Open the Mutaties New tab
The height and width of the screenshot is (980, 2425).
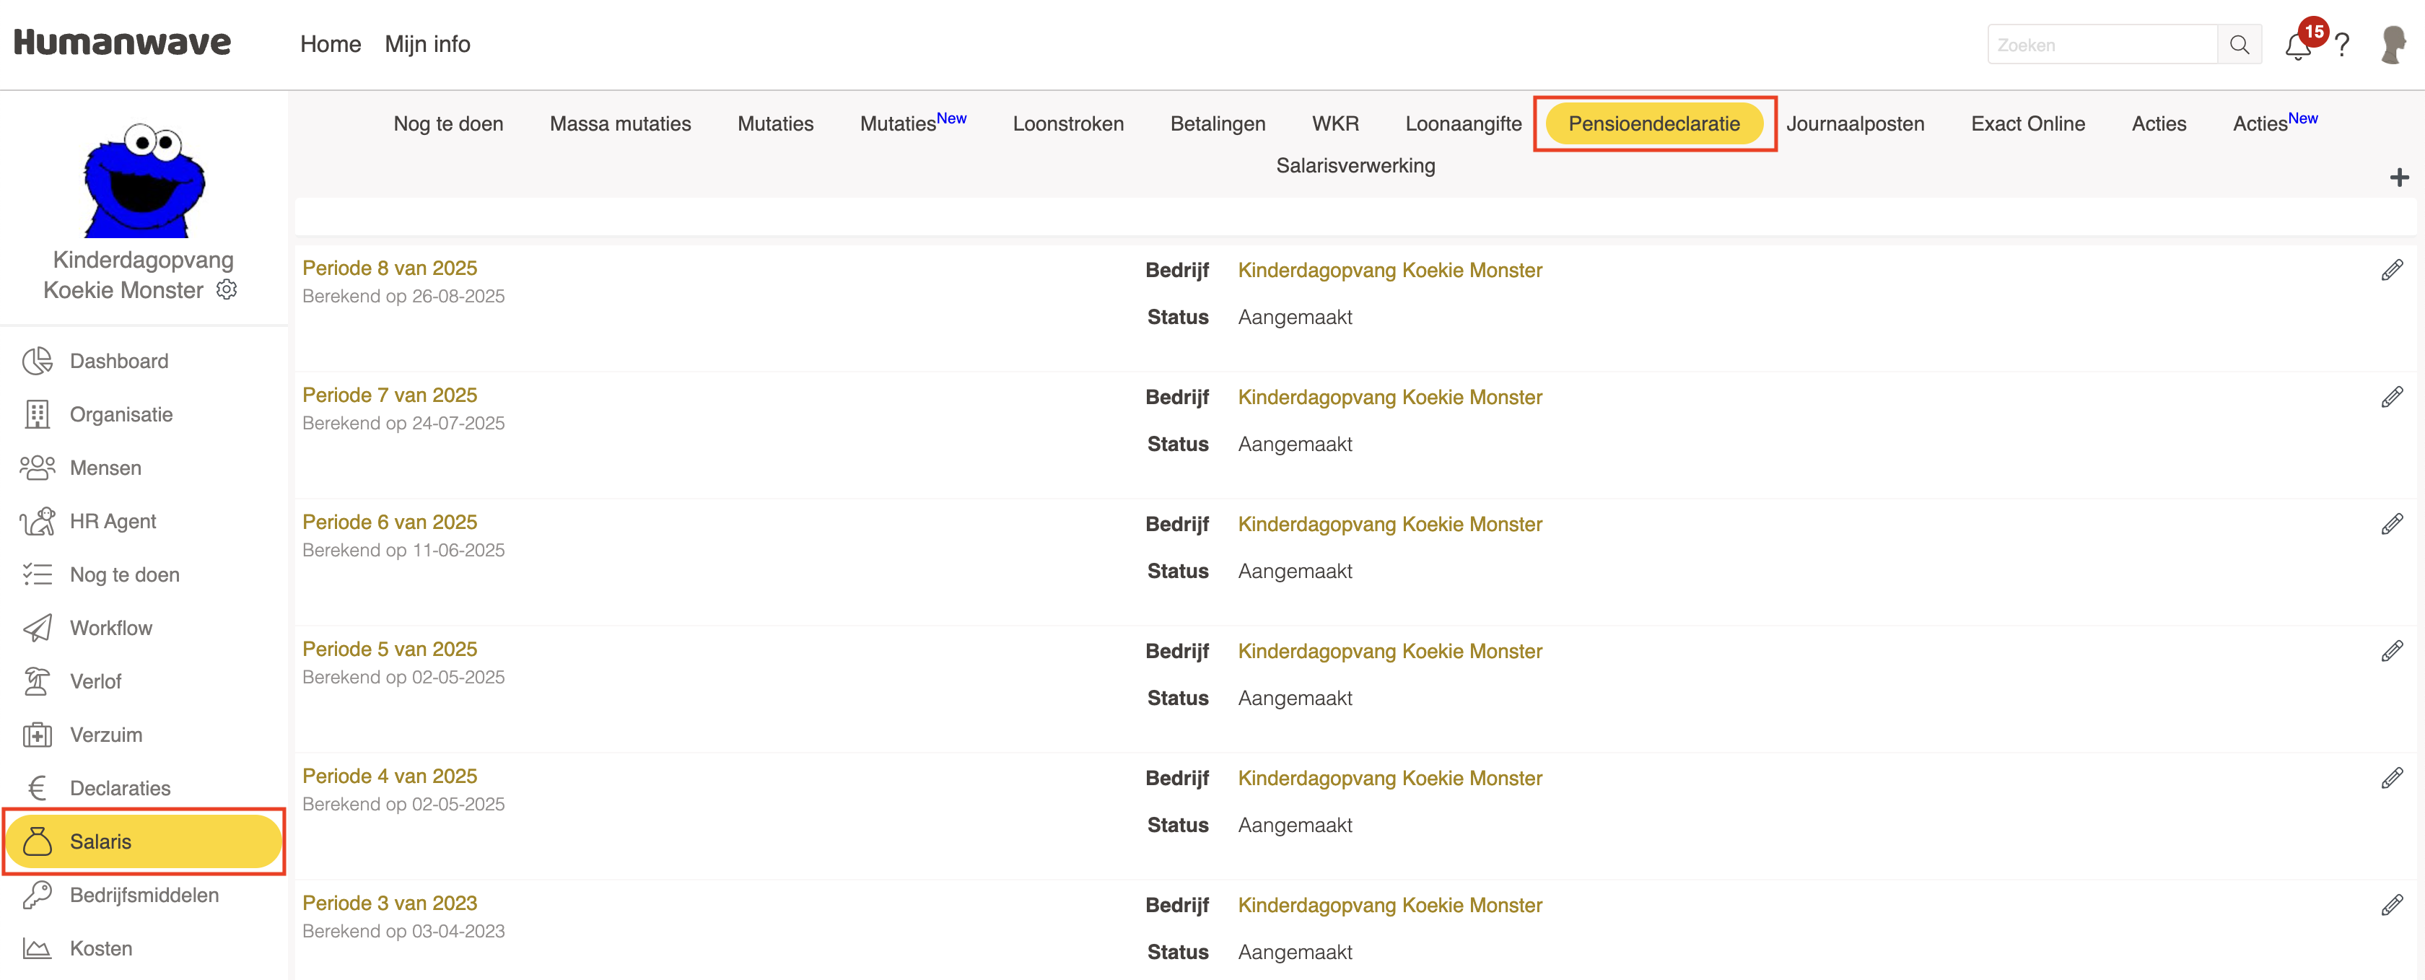point(912,123)
